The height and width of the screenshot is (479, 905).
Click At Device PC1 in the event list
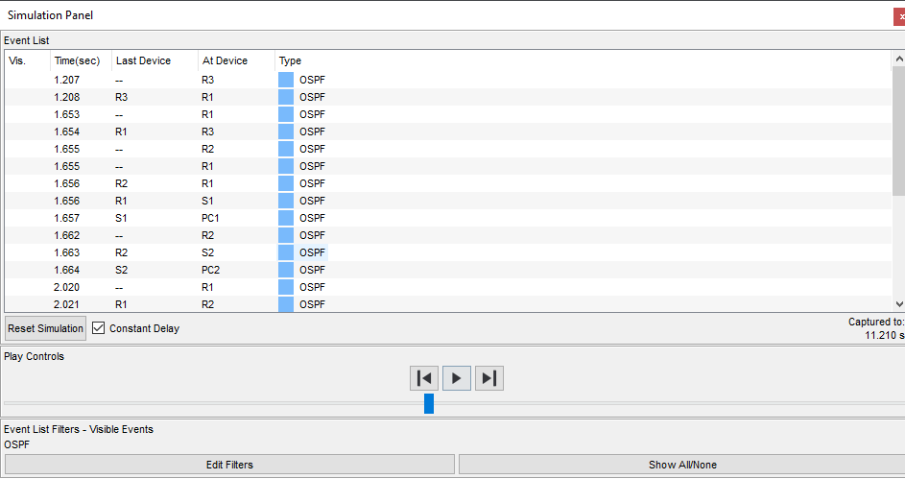pos(211,218)
